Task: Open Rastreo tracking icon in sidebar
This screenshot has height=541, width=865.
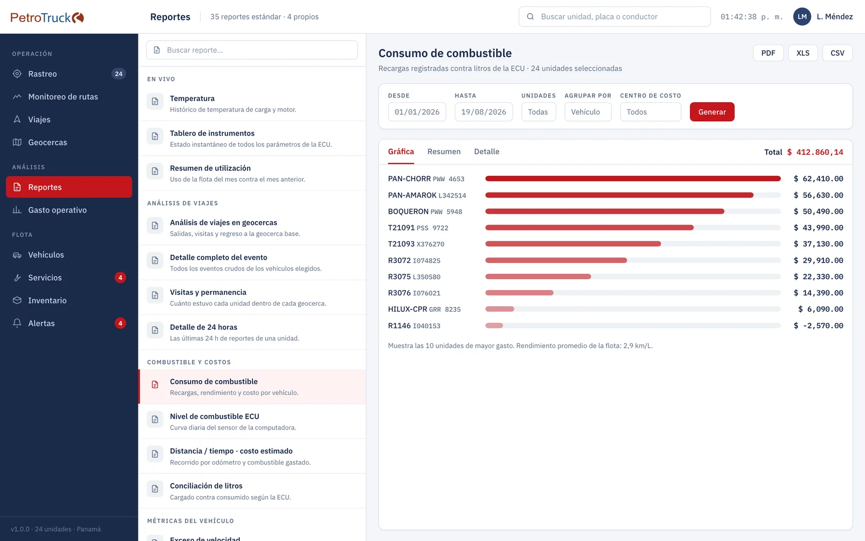Action: (17, 74)
